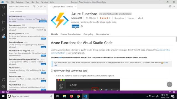Screen dimensions: 177x99
Task: Click the Microsoft publisher name in header
Action: coord(77,18)
